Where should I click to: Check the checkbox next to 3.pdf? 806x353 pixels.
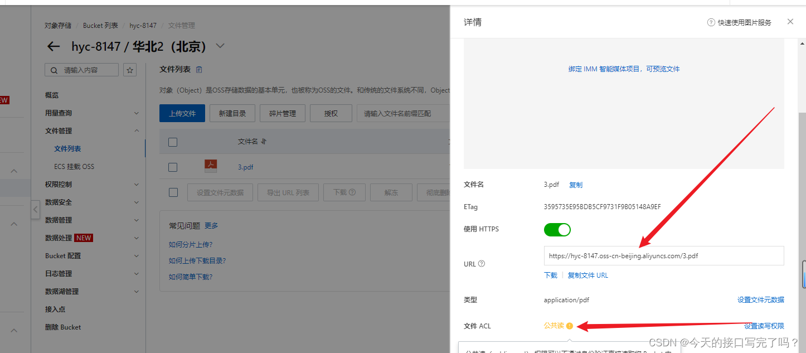[172, 166]
